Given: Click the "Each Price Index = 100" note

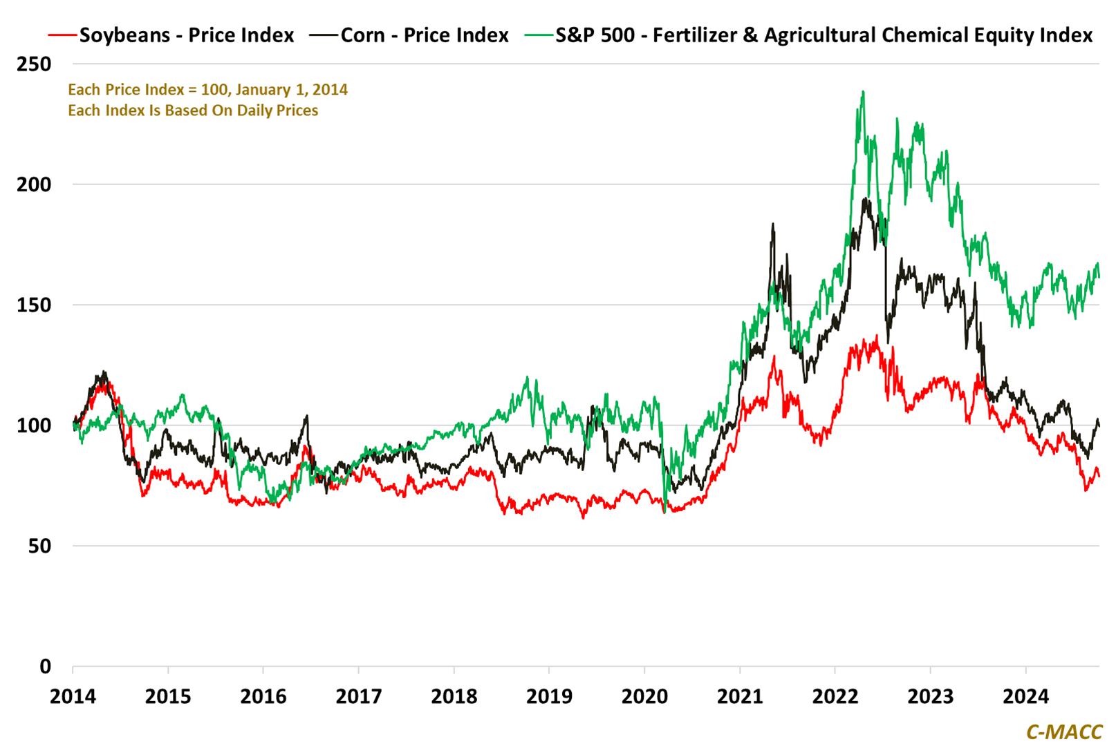Looking at the screenshot, I should (x=207, y=90).
